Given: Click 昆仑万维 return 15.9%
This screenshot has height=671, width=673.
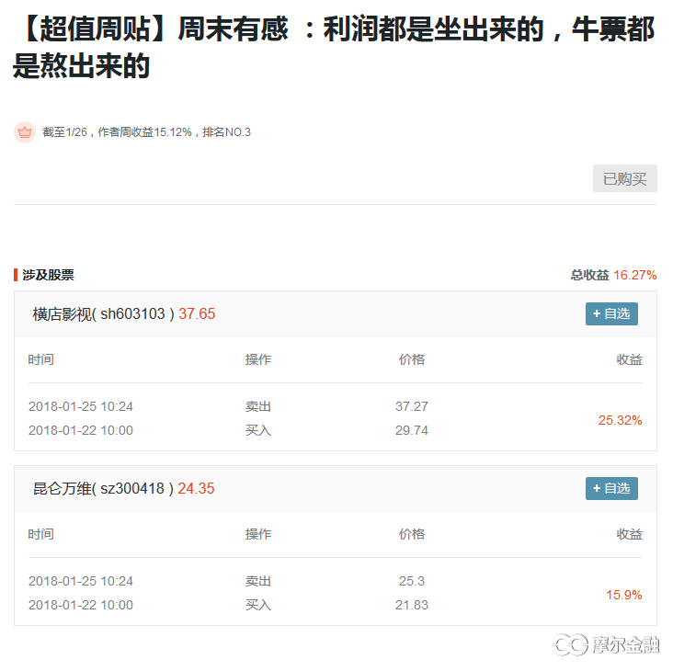Looking at the screenshot, I should pos(624,595).
